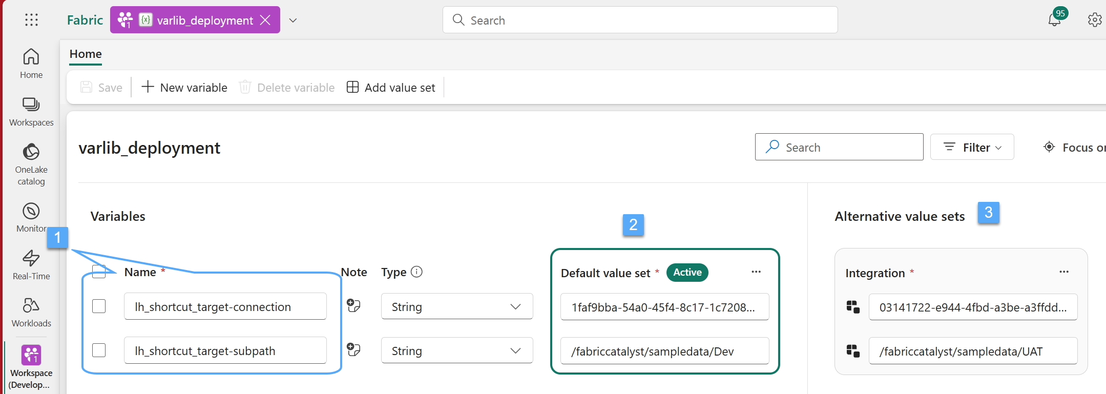Click Add value set button
This screenshot has height=394, width=1106.
coord(391,87)
